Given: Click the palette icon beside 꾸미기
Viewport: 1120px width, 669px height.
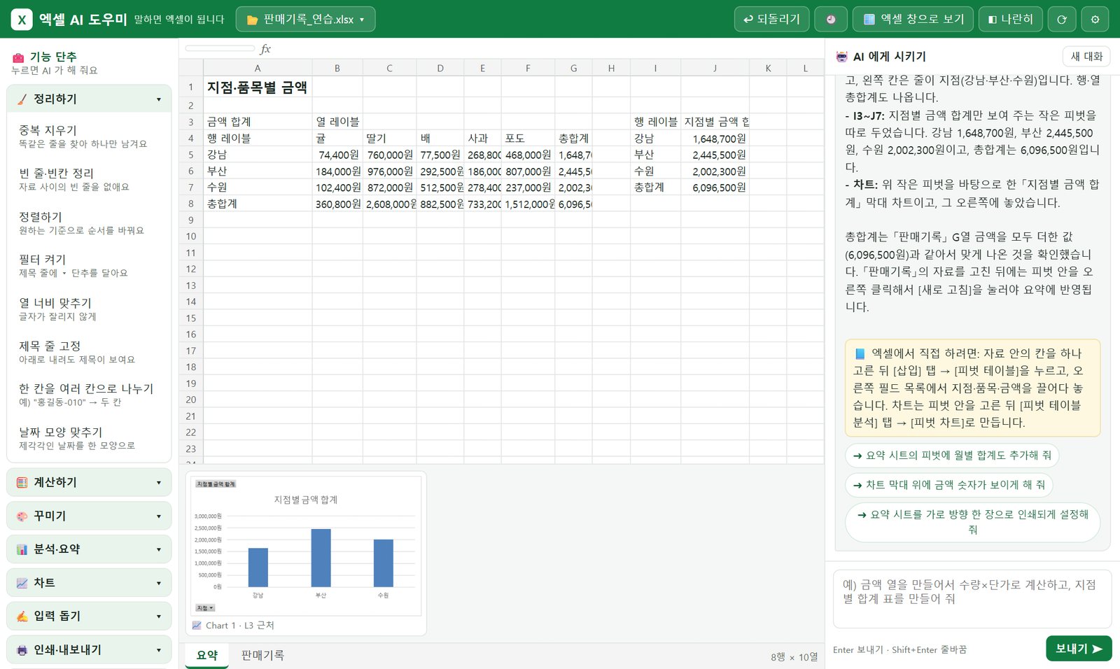Looking at the screenshot, I should point(22,516).
